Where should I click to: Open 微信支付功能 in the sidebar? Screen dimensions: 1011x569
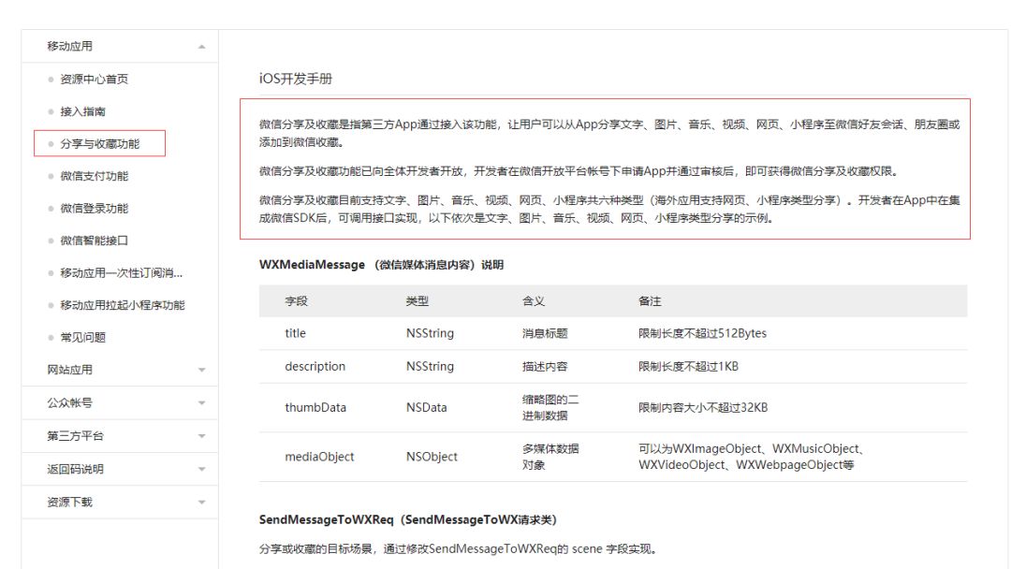(95, 176)
